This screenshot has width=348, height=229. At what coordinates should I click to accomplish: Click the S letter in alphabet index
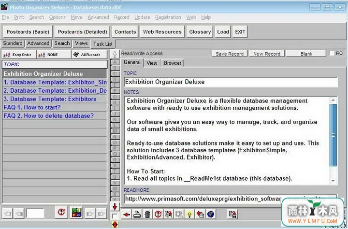coord(115,165)
